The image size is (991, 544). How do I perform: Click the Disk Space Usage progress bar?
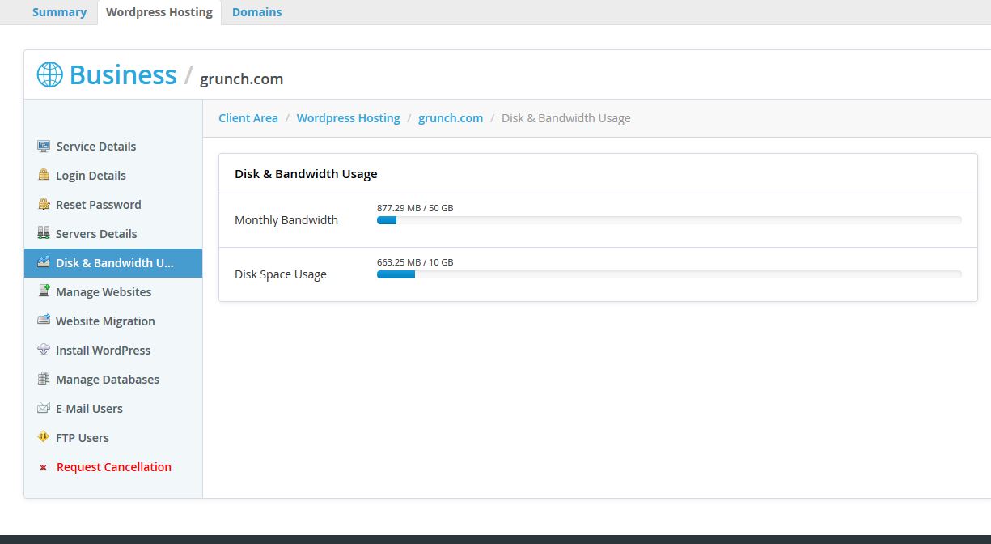tap(668, 274)
